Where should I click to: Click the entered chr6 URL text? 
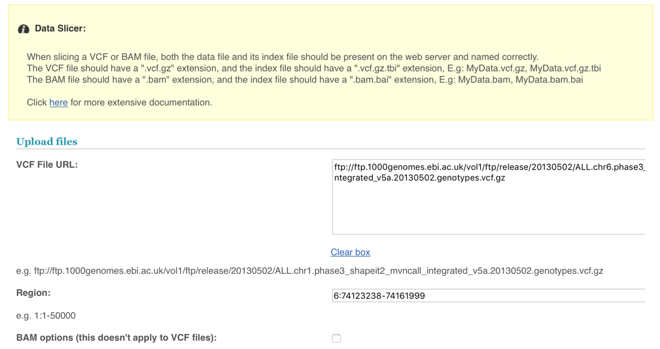[489, 172]
